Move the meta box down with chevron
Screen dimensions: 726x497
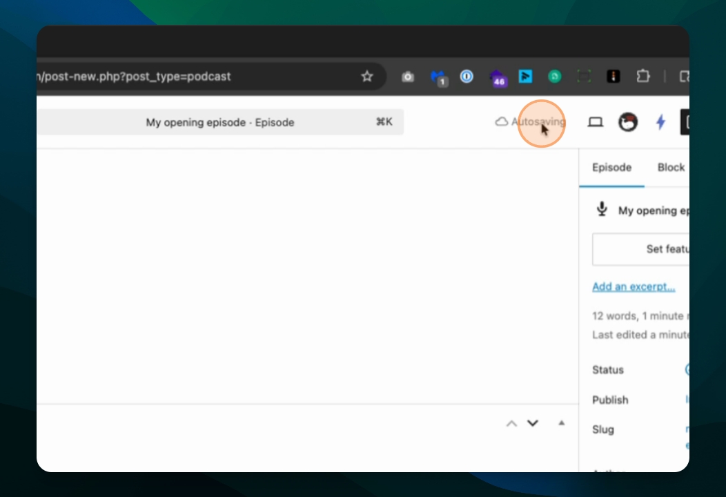(x=533, y=423)
